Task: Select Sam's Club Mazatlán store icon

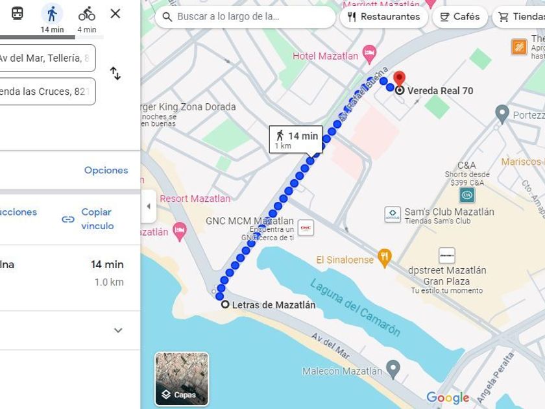Action: point(393,214)
